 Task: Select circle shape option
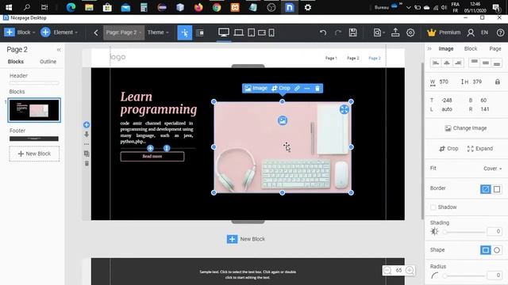(497, 250)
